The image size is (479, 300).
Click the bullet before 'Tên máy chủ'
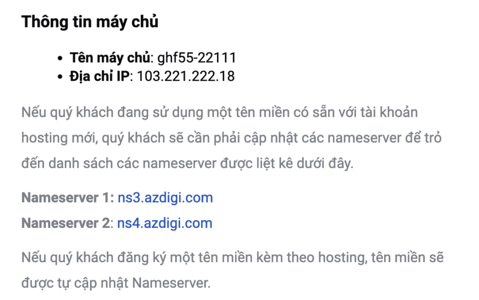[60, 58]
